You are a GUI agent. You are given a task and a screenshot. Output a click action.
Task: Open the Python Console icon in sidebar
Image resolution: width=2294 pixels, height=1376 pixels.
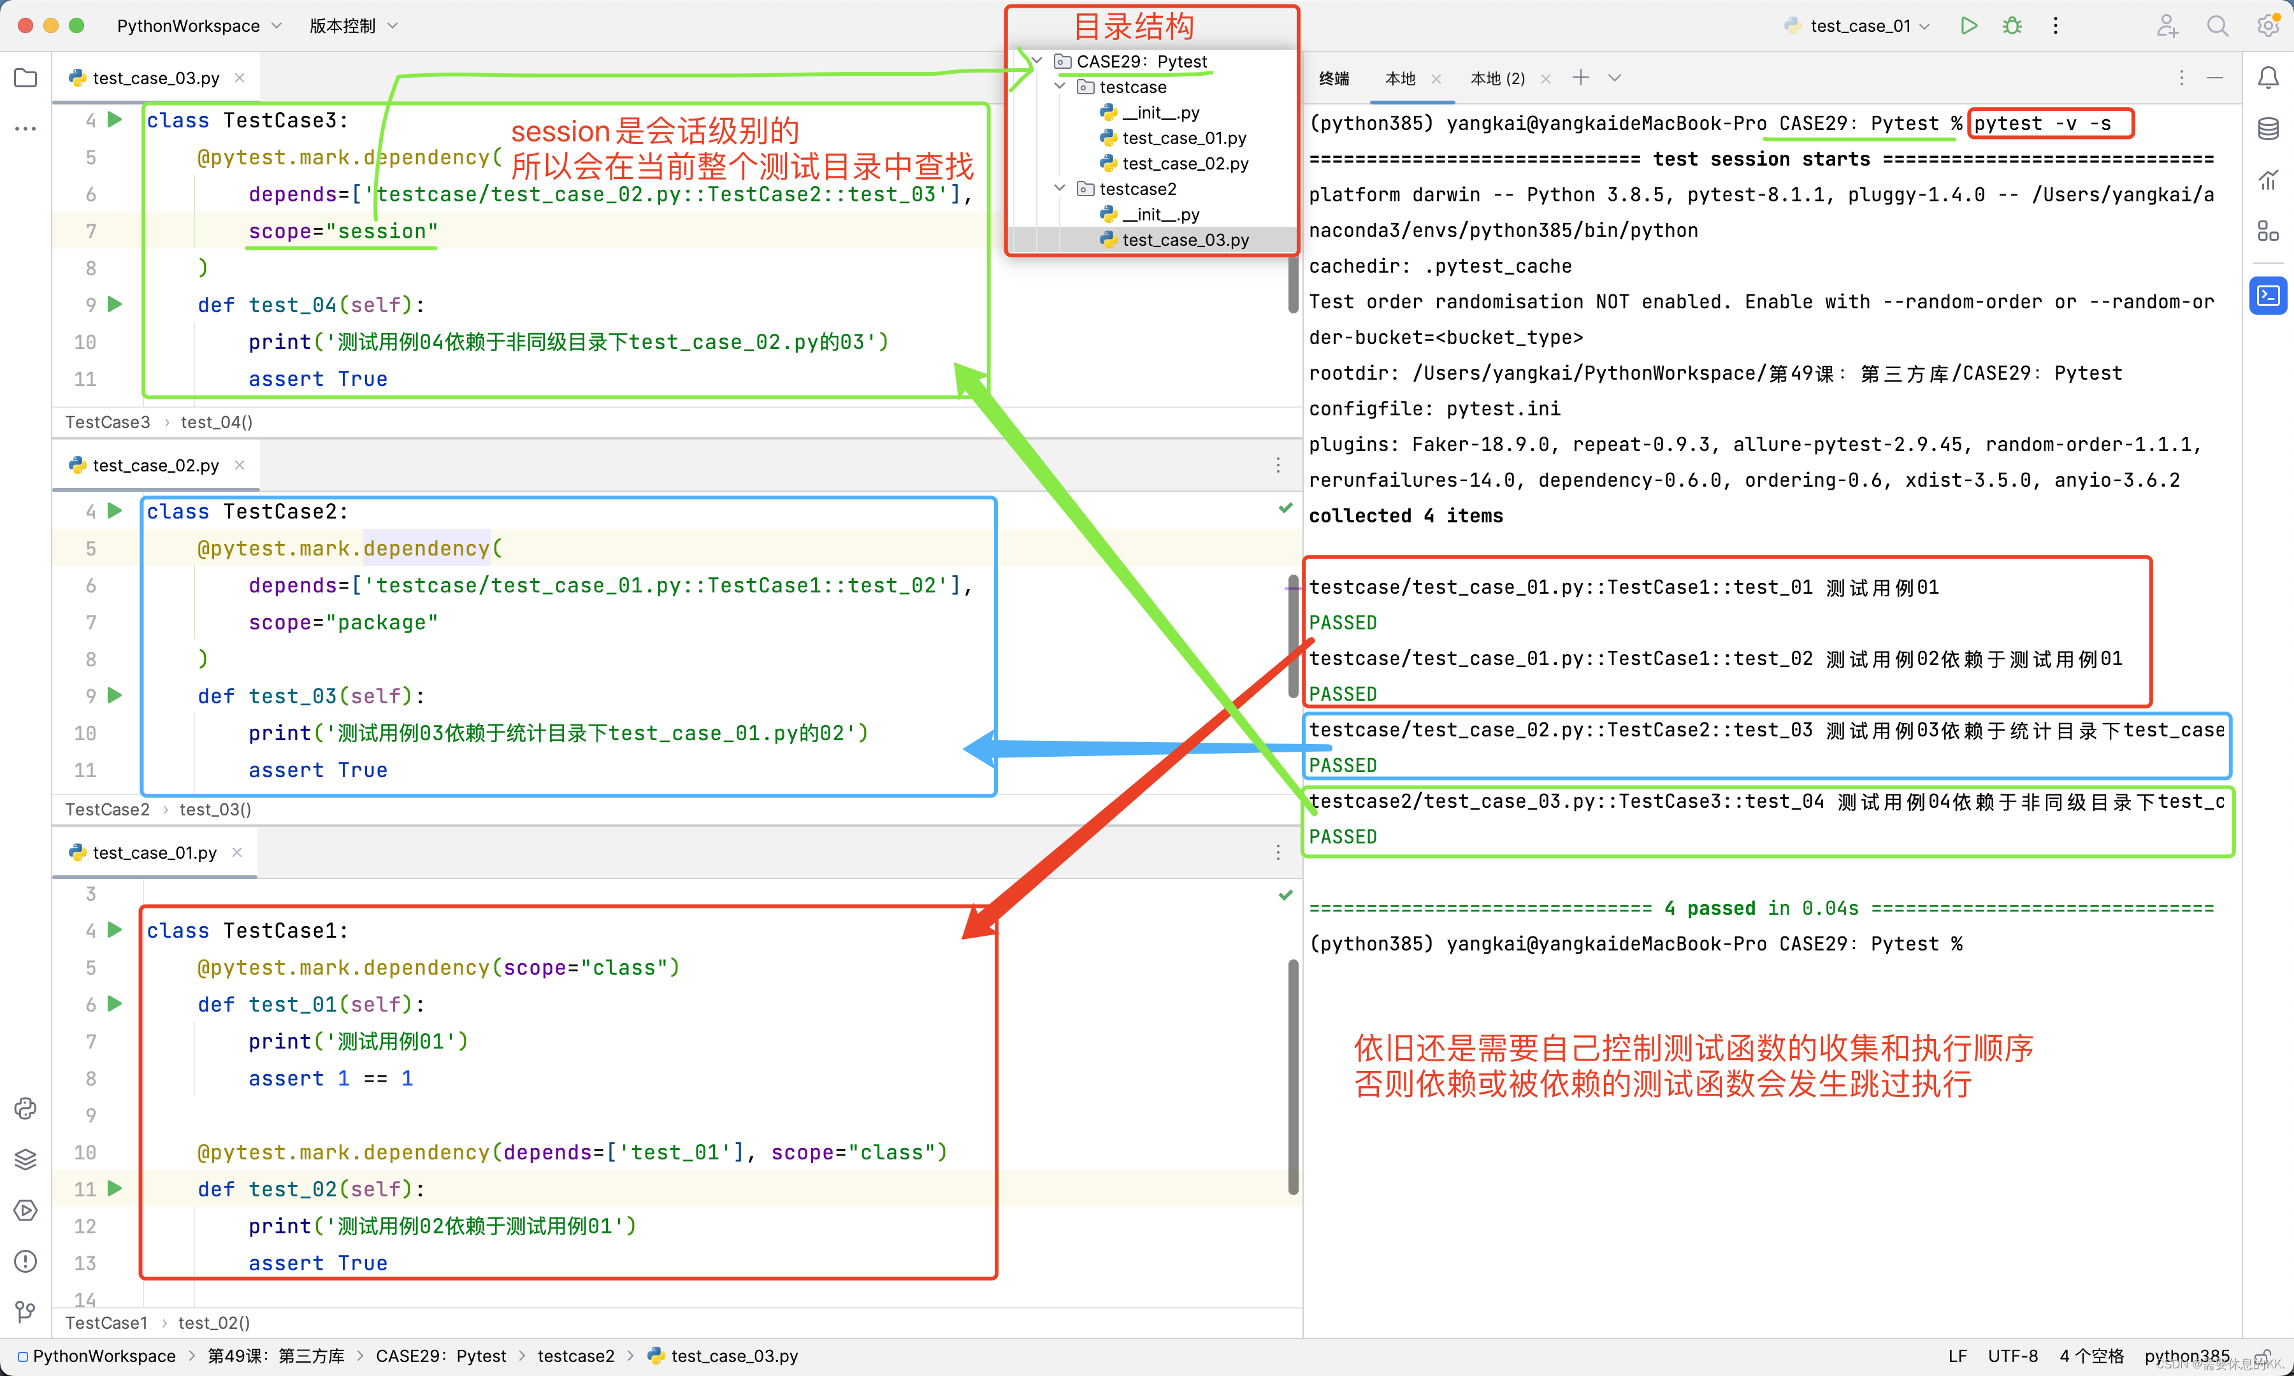[x=25, y=1108]
